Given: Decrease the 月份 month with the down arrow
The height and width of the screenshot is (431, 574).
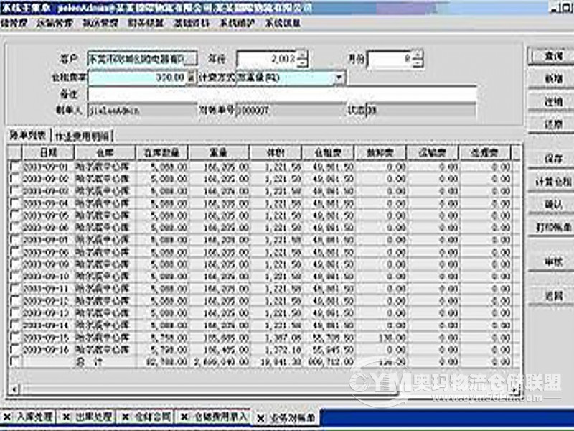Looking at the screenshot, I should pyautogui.click(x=418, y=63).
